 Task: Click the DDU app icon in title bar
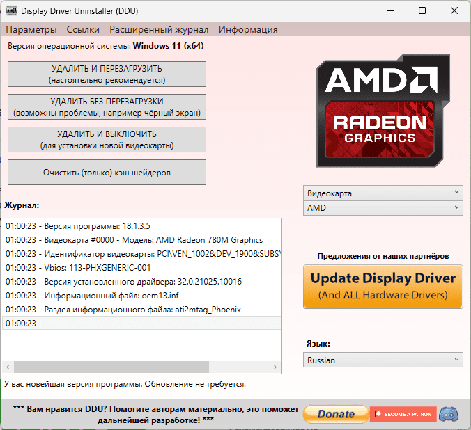(12, 11)
